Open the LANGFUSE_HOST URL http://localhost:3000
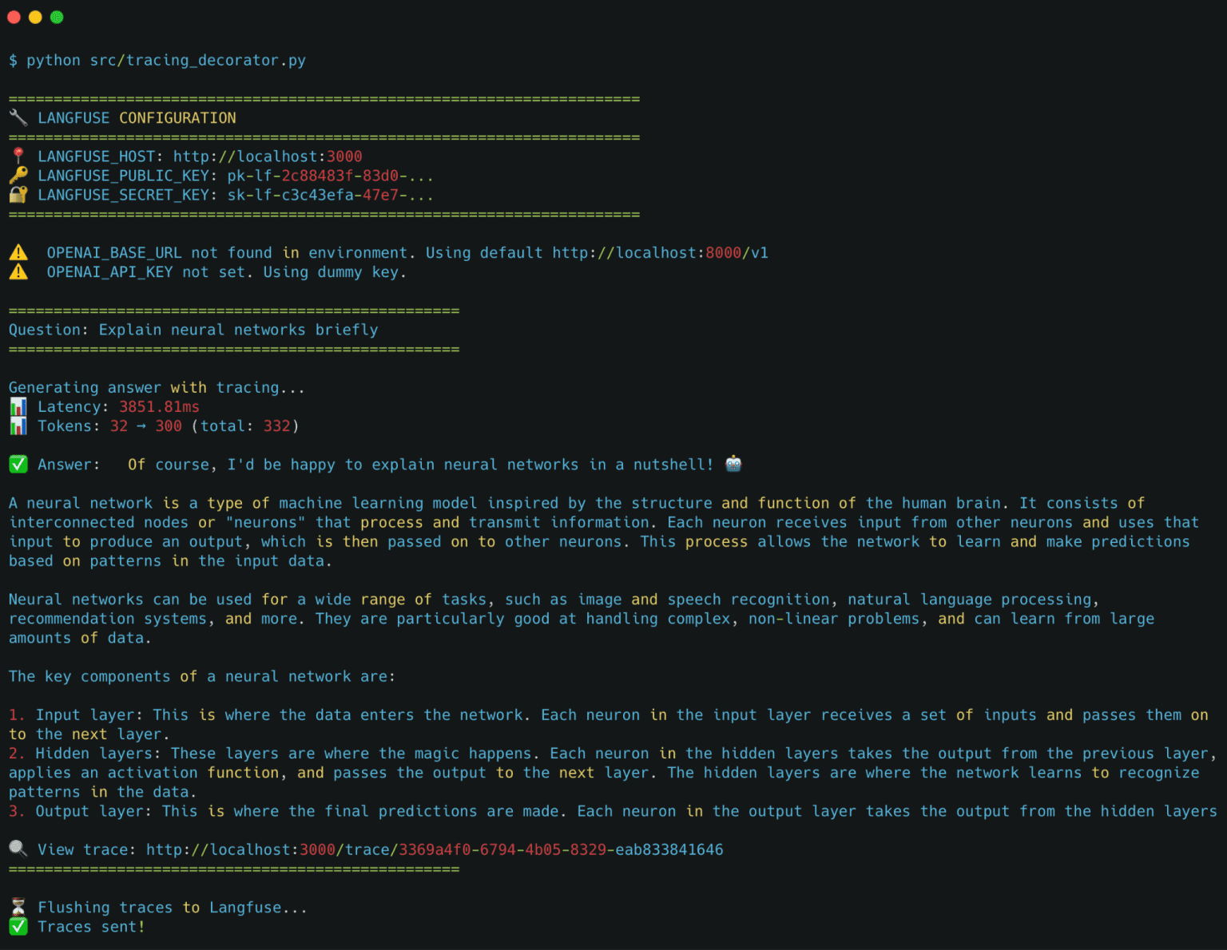The height and width of the screenshot is (950, 1227). (268, 156)
